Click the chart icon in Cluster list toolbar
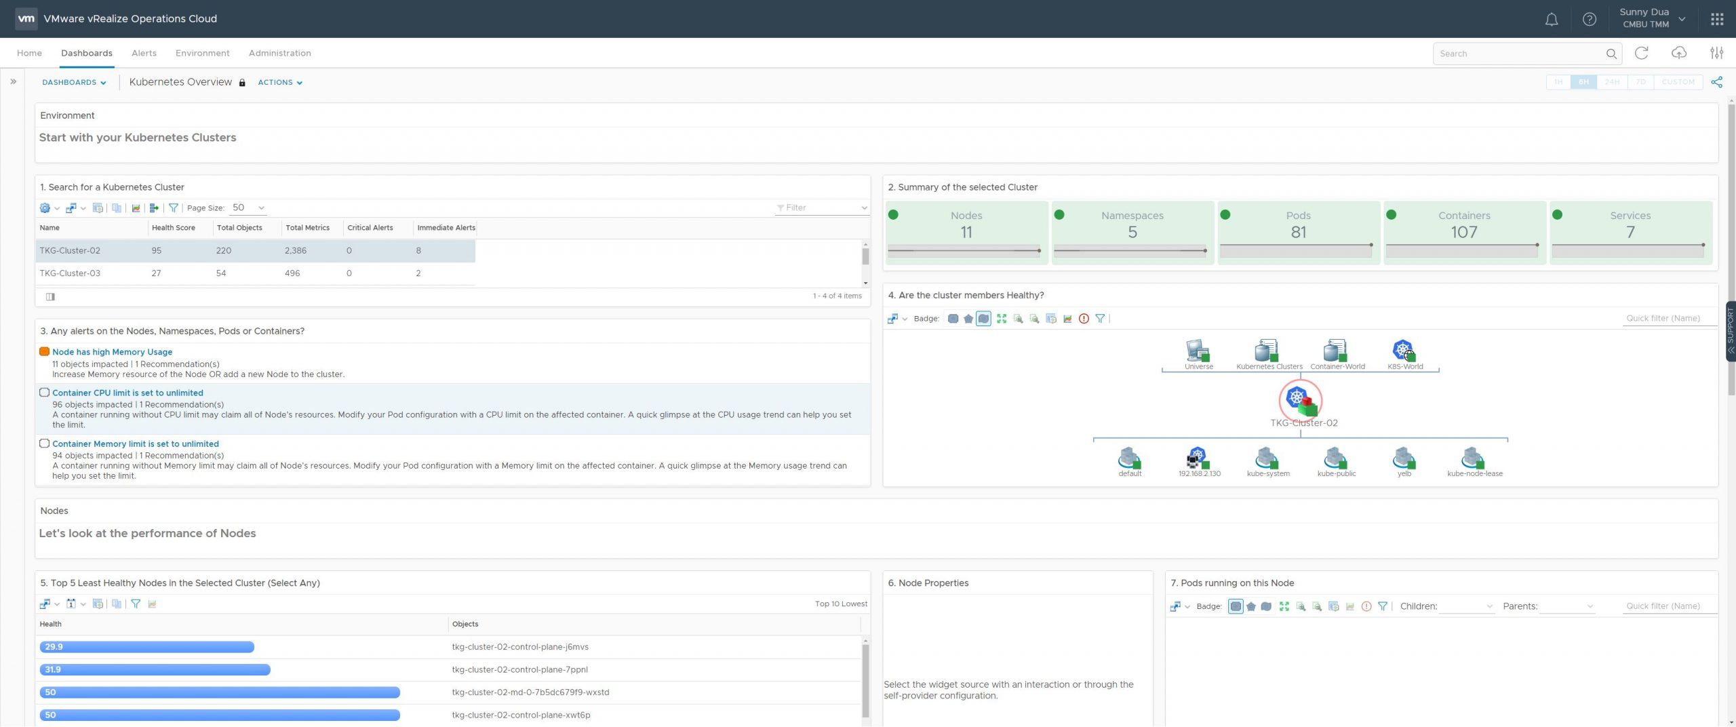 click(136, 208)
